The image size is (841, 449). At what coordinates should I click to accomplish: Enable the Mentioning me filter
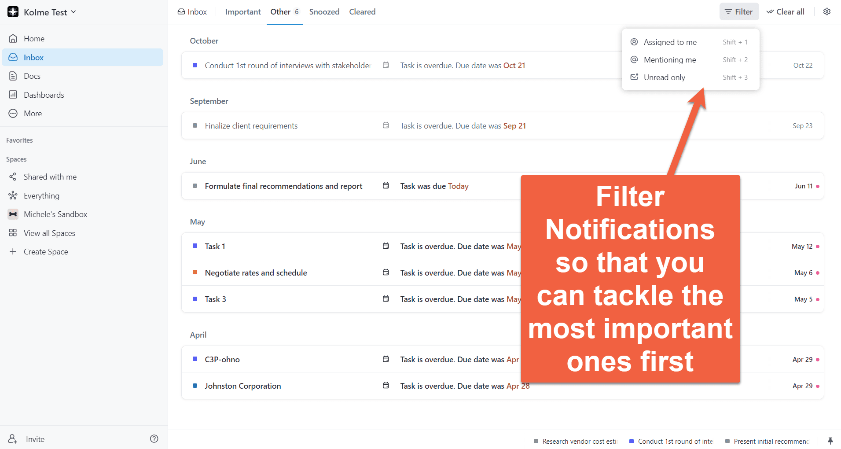point(669,60)
